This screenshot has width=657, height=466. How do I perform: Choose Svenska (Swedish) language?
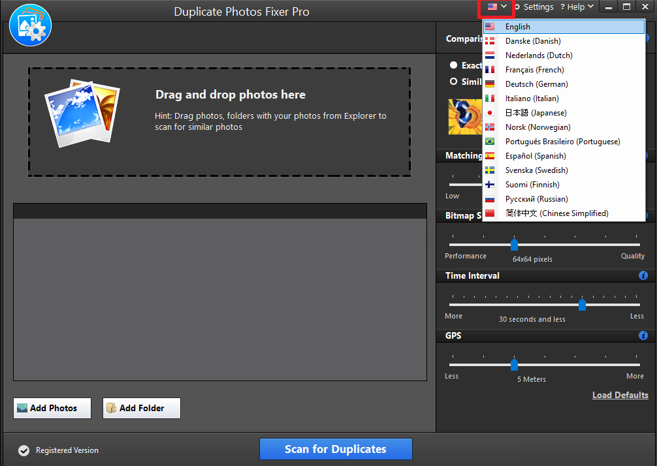tap(564, 170)
